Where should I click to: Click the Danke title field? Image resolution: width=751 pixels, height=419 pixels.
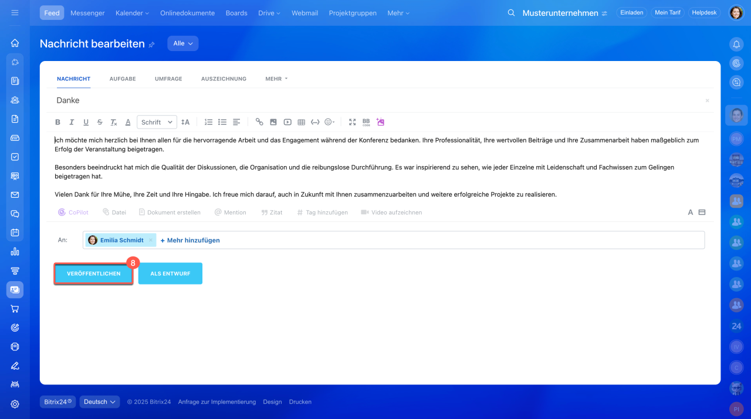pyautogui.click(x=375, y=100)
